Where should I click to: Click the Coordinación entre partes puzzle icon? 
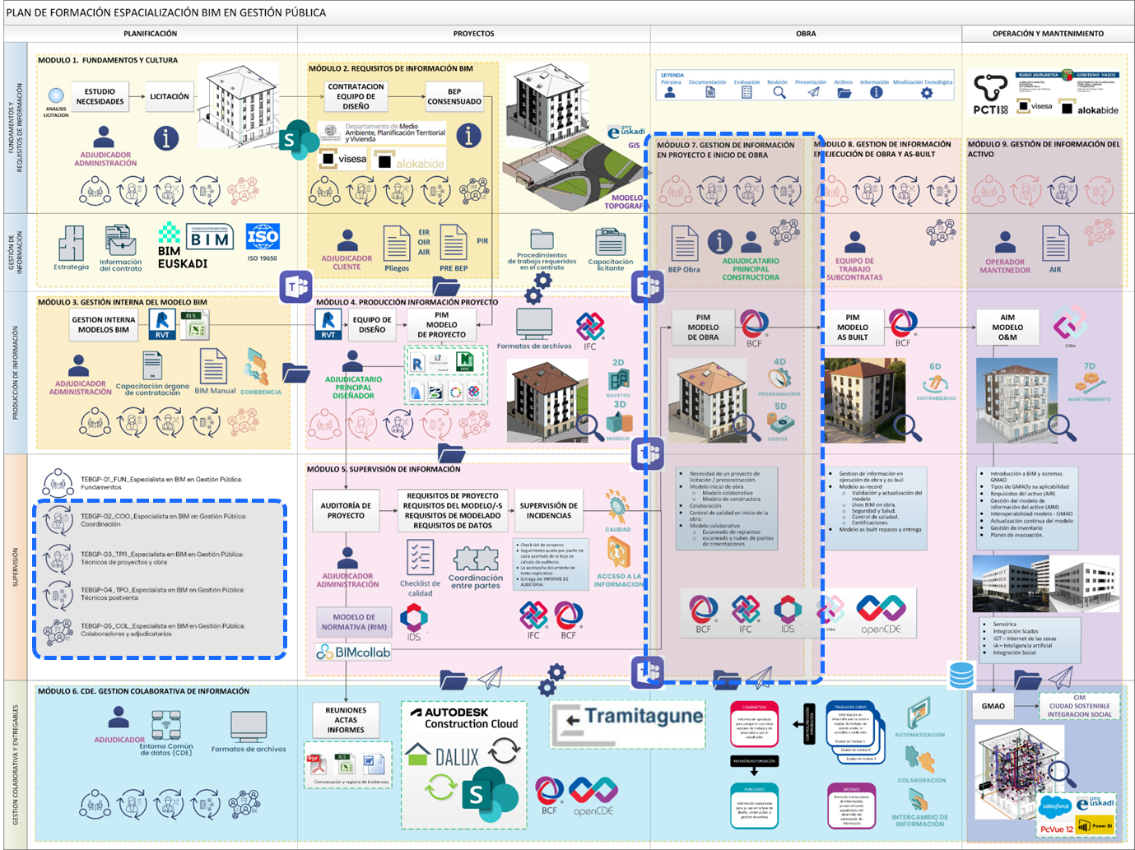pyautogui.click(x=477, y=559)
